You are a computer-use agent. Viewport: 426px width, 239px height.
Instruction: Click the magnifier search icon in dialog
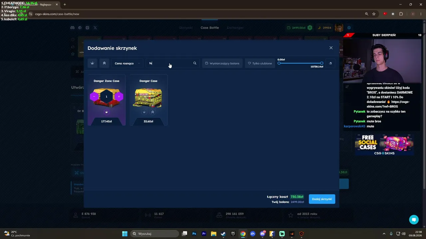pyautogui.click(x=195, y=63)
